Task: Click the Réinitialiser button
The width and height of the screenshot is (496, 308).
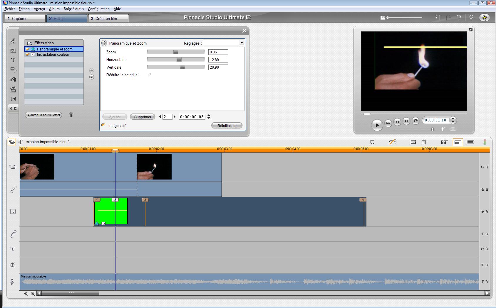Action: [227, 126]
